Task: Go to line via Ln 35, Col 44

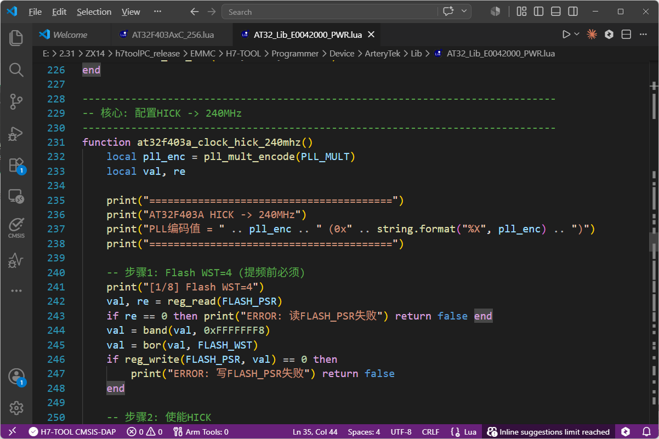Action: point(315,432)
